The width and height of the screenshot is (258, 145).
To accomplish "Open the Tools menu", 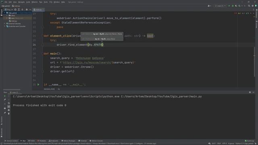I will tap(46, 2).
